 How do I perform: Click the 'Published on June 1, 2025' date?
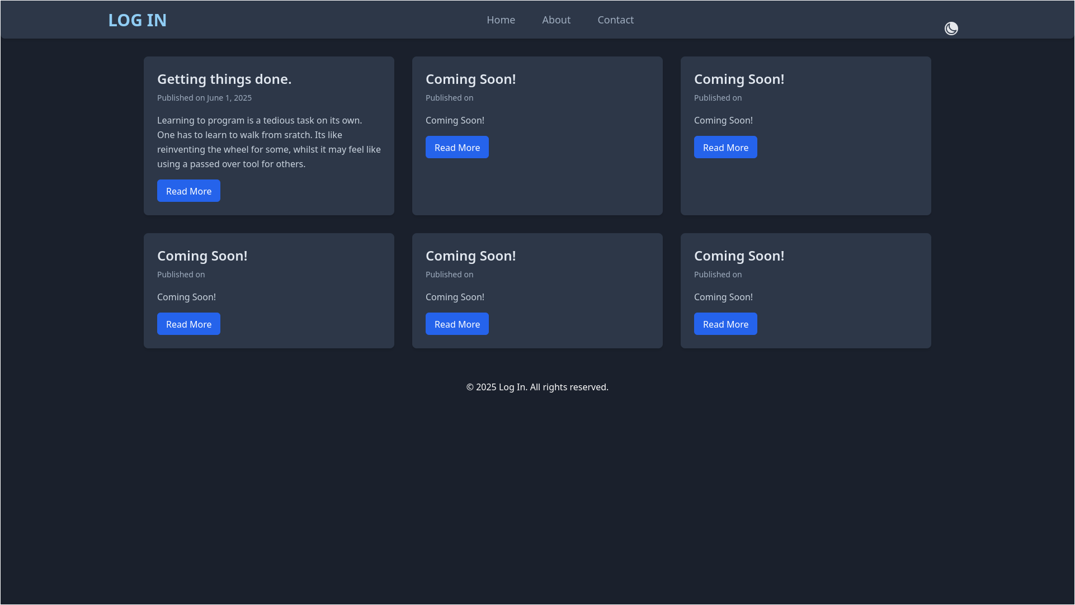click(204, 98)
